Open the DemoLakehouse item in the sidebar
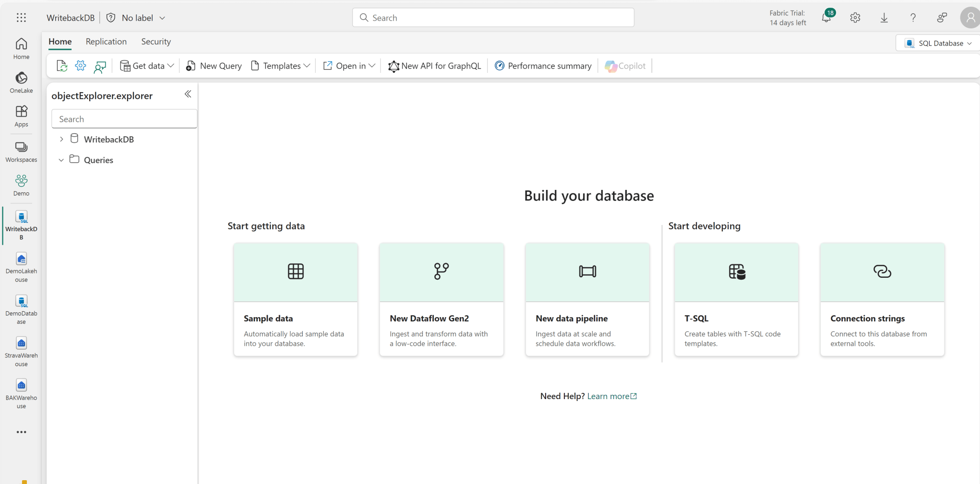 click(x=21, y=267)
